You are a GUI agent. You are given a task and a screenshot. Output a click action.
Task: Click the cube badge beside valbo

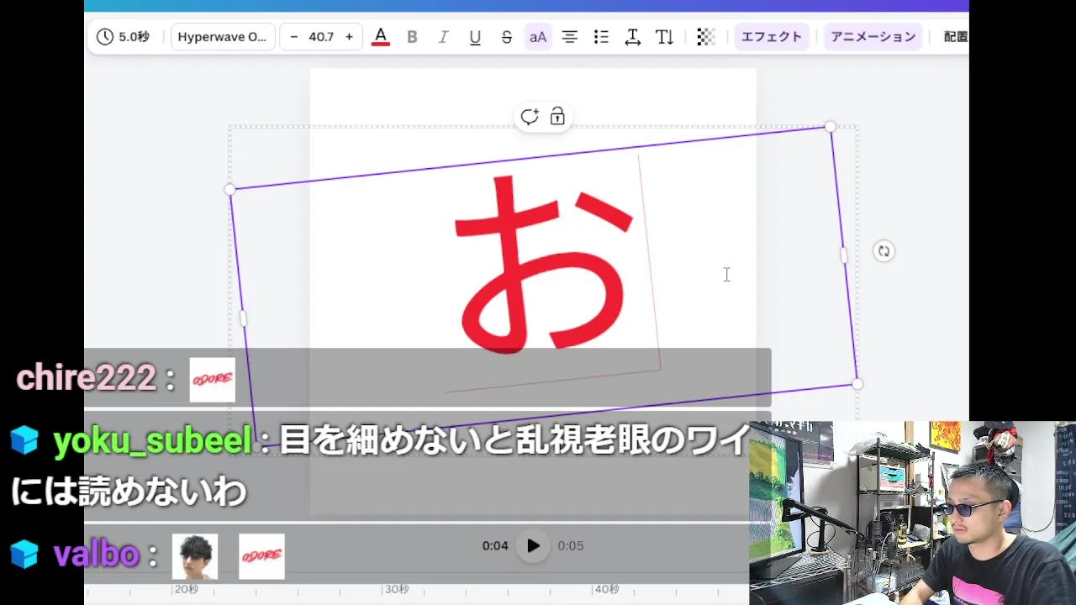(x=25, y=555)
